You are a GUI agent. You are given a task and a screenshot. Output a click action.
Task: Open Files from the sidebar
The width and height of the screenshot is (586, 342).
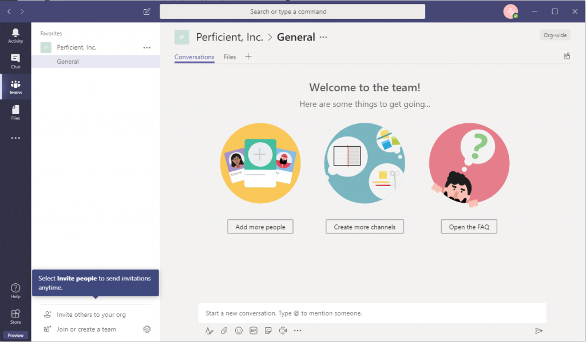pos(15,112)
